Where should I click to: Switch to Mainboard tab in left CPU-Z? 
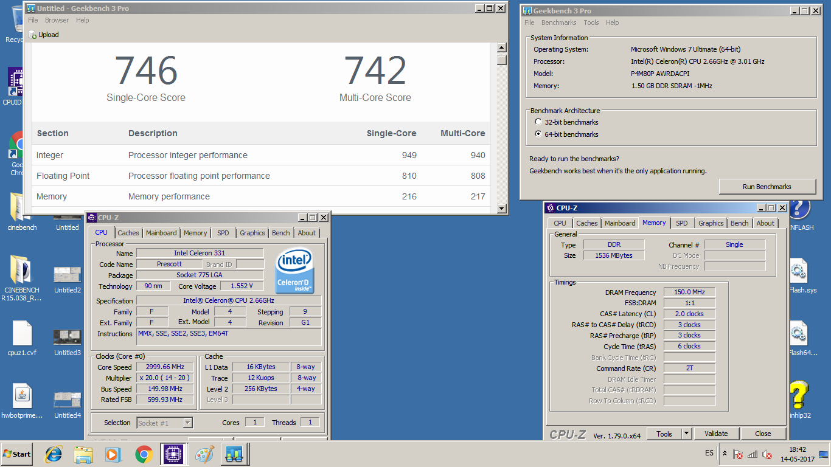coord(161,233)
